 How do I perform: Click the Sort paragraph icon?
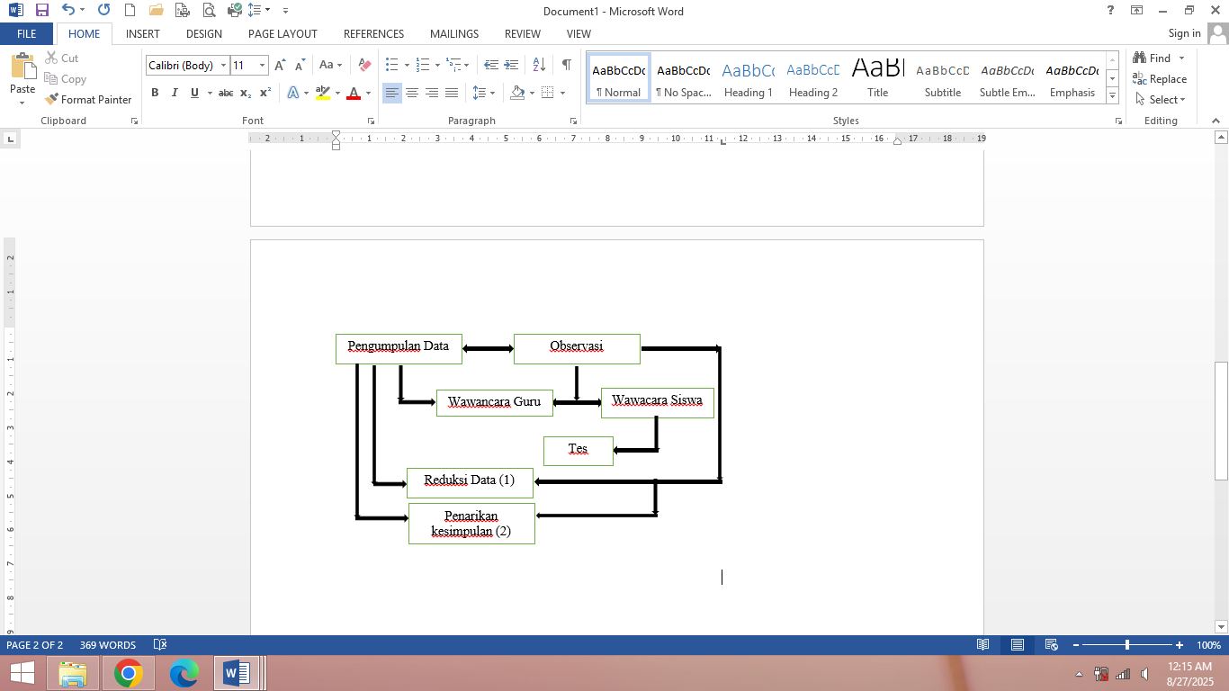539,65
